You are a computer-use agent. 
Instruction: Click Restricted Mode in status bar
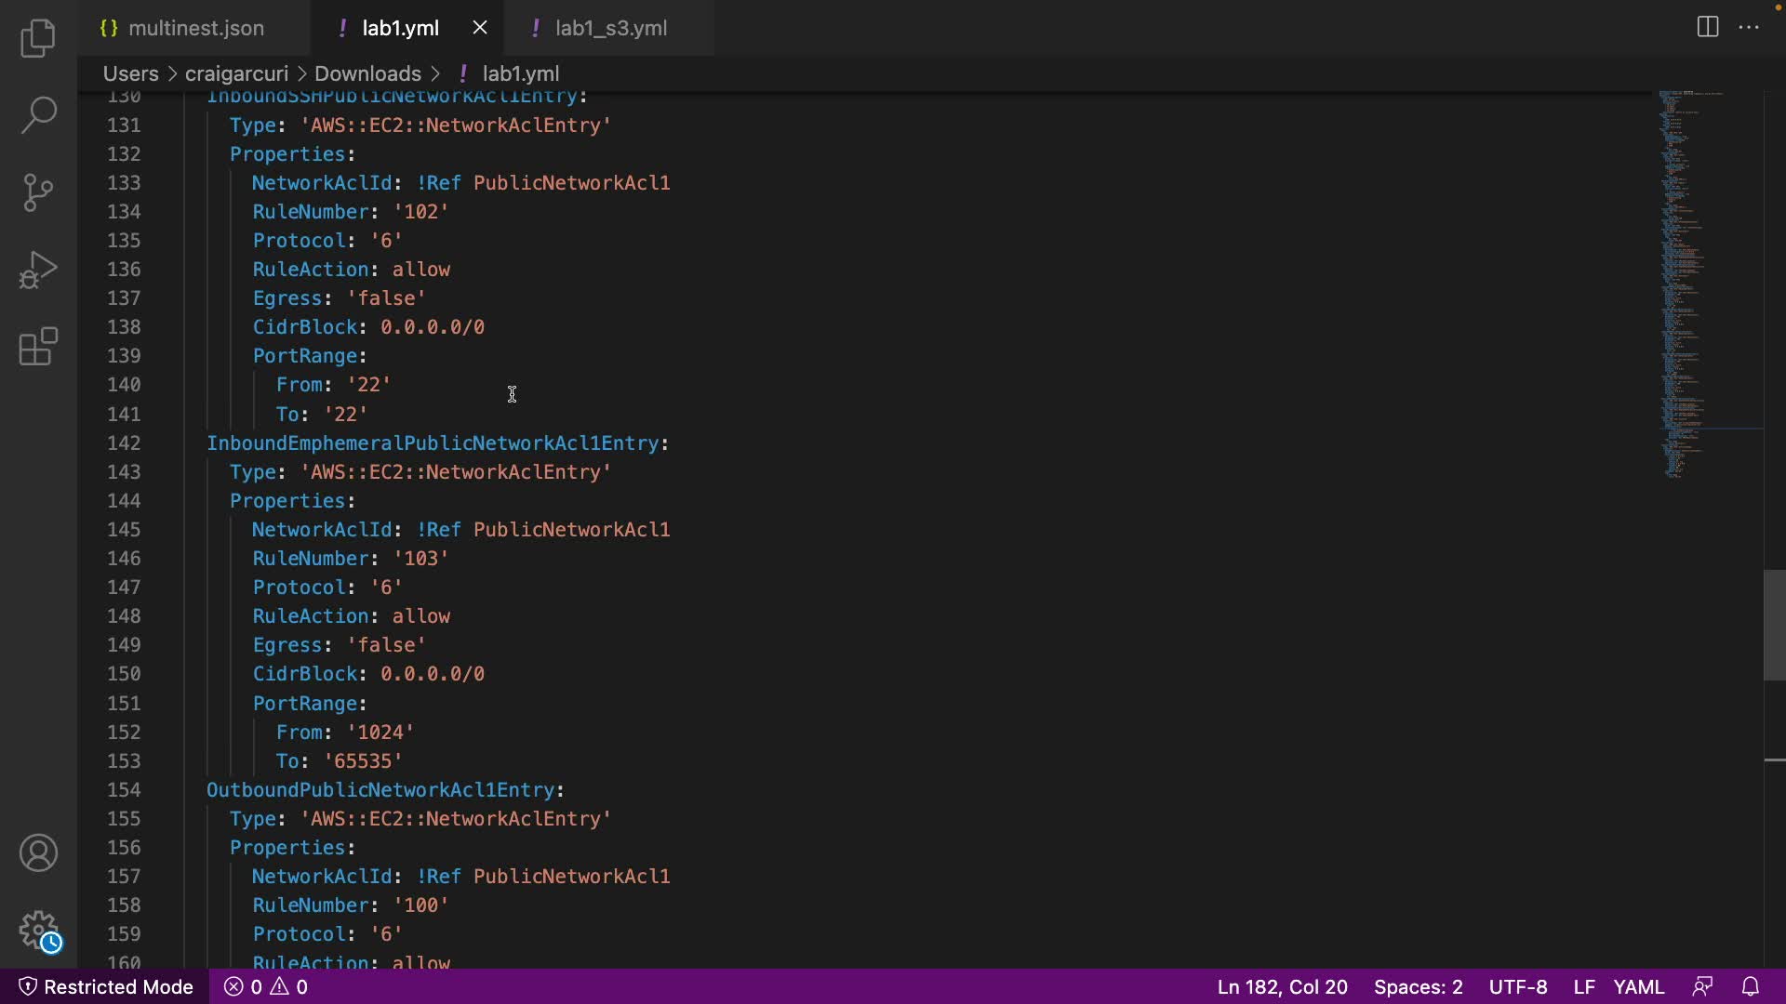pos(106,986)
